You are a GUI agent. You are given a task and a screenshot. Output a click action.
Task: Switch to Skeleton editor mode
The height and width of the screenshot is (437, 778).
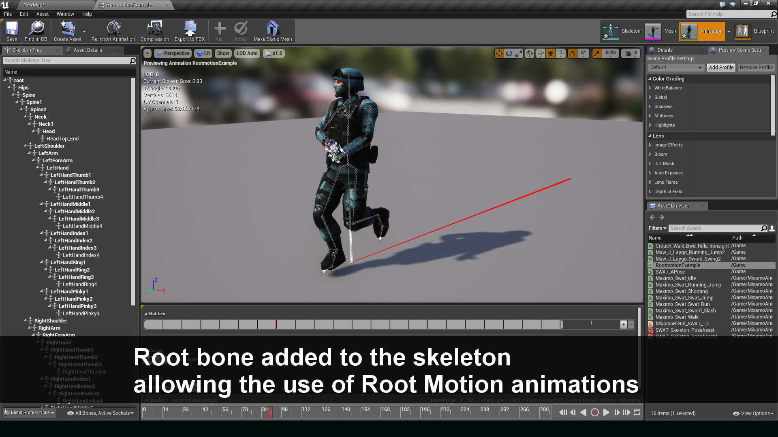[x=621, y=31]
